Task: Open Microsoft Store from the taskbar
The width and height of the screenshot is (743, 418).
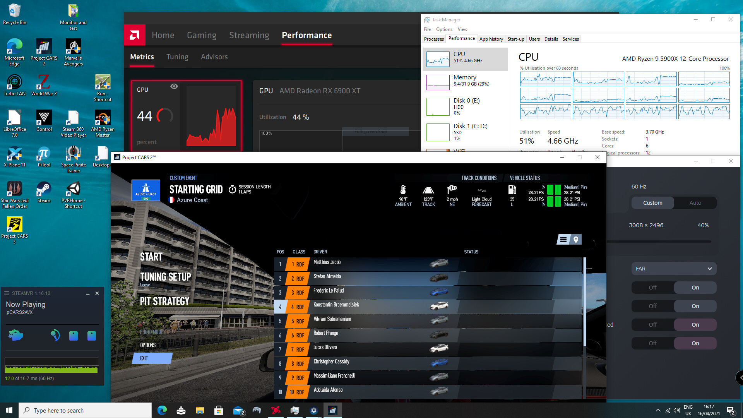Action: pyautogui.click(x=219, y=410)
